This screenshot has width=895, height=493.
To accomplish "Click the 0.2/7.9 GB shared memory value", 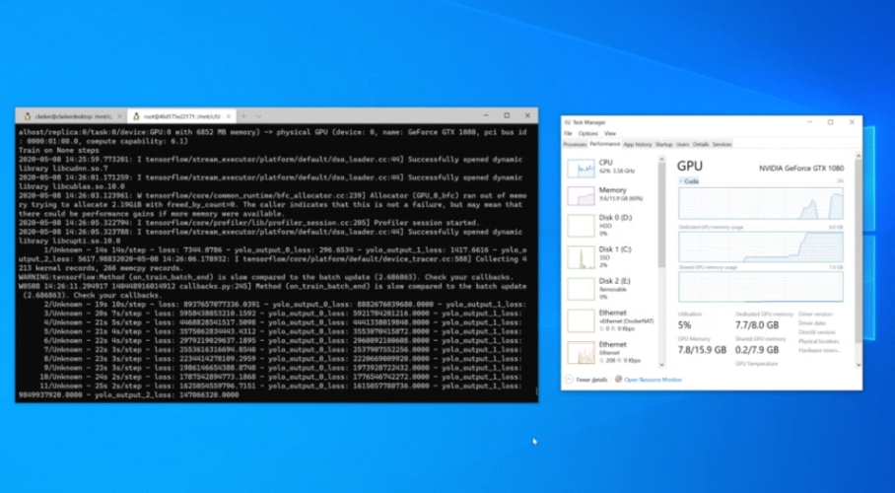I will pos(757,350).
